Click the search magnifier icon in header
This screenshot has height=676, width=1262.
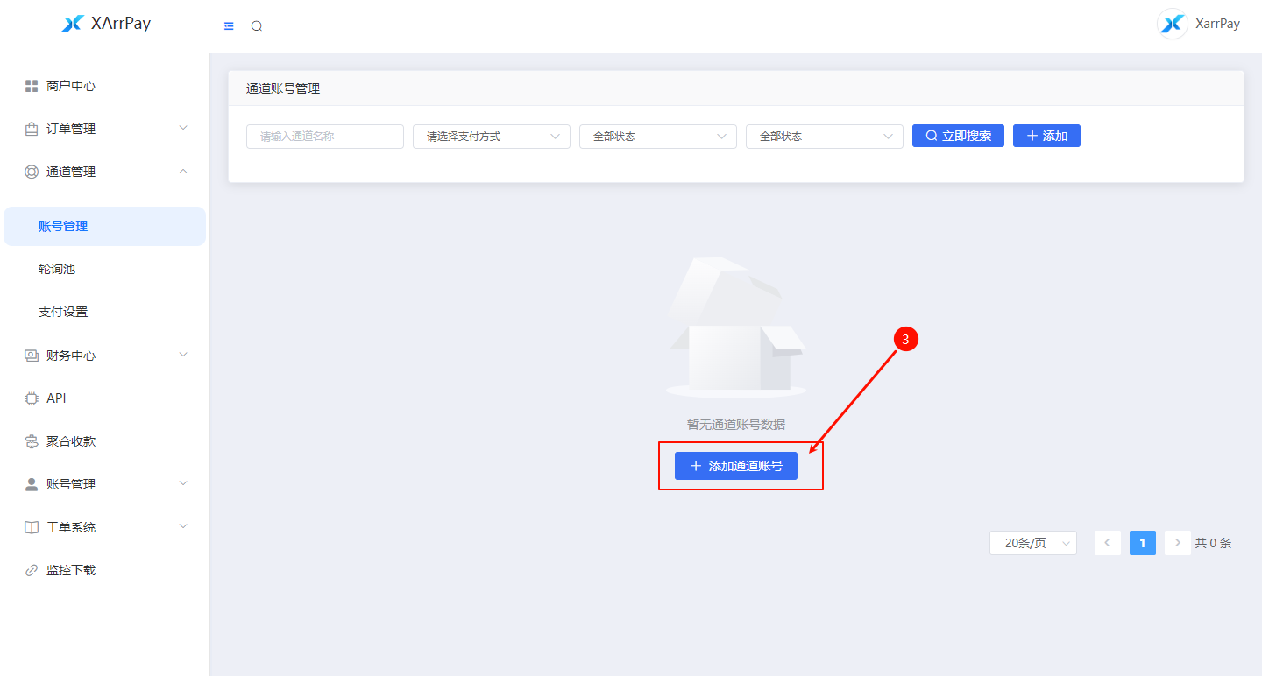(257, 26)
